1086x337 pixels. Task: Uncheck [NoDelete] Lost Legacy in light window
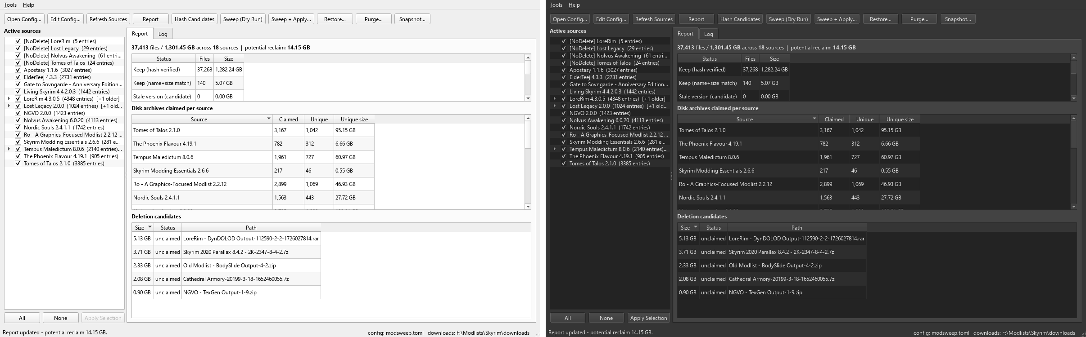coord(18,49)
